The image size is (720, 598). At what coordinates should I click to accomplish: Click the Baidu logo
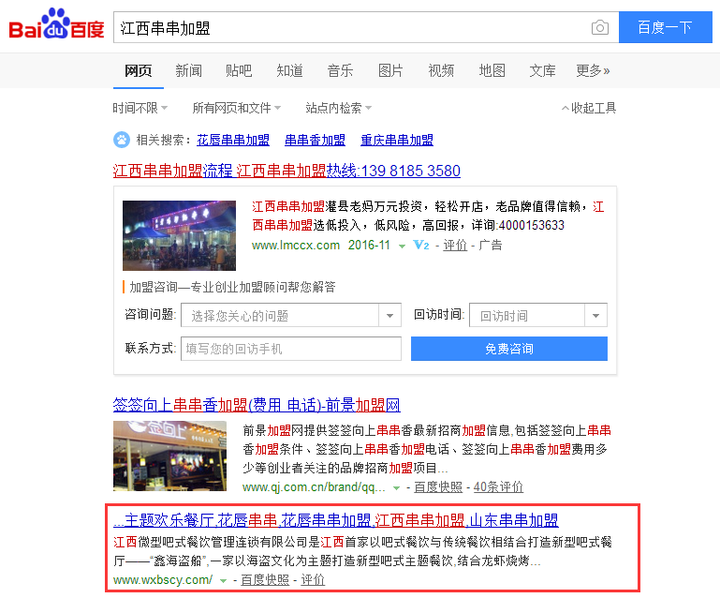[56, 26]
